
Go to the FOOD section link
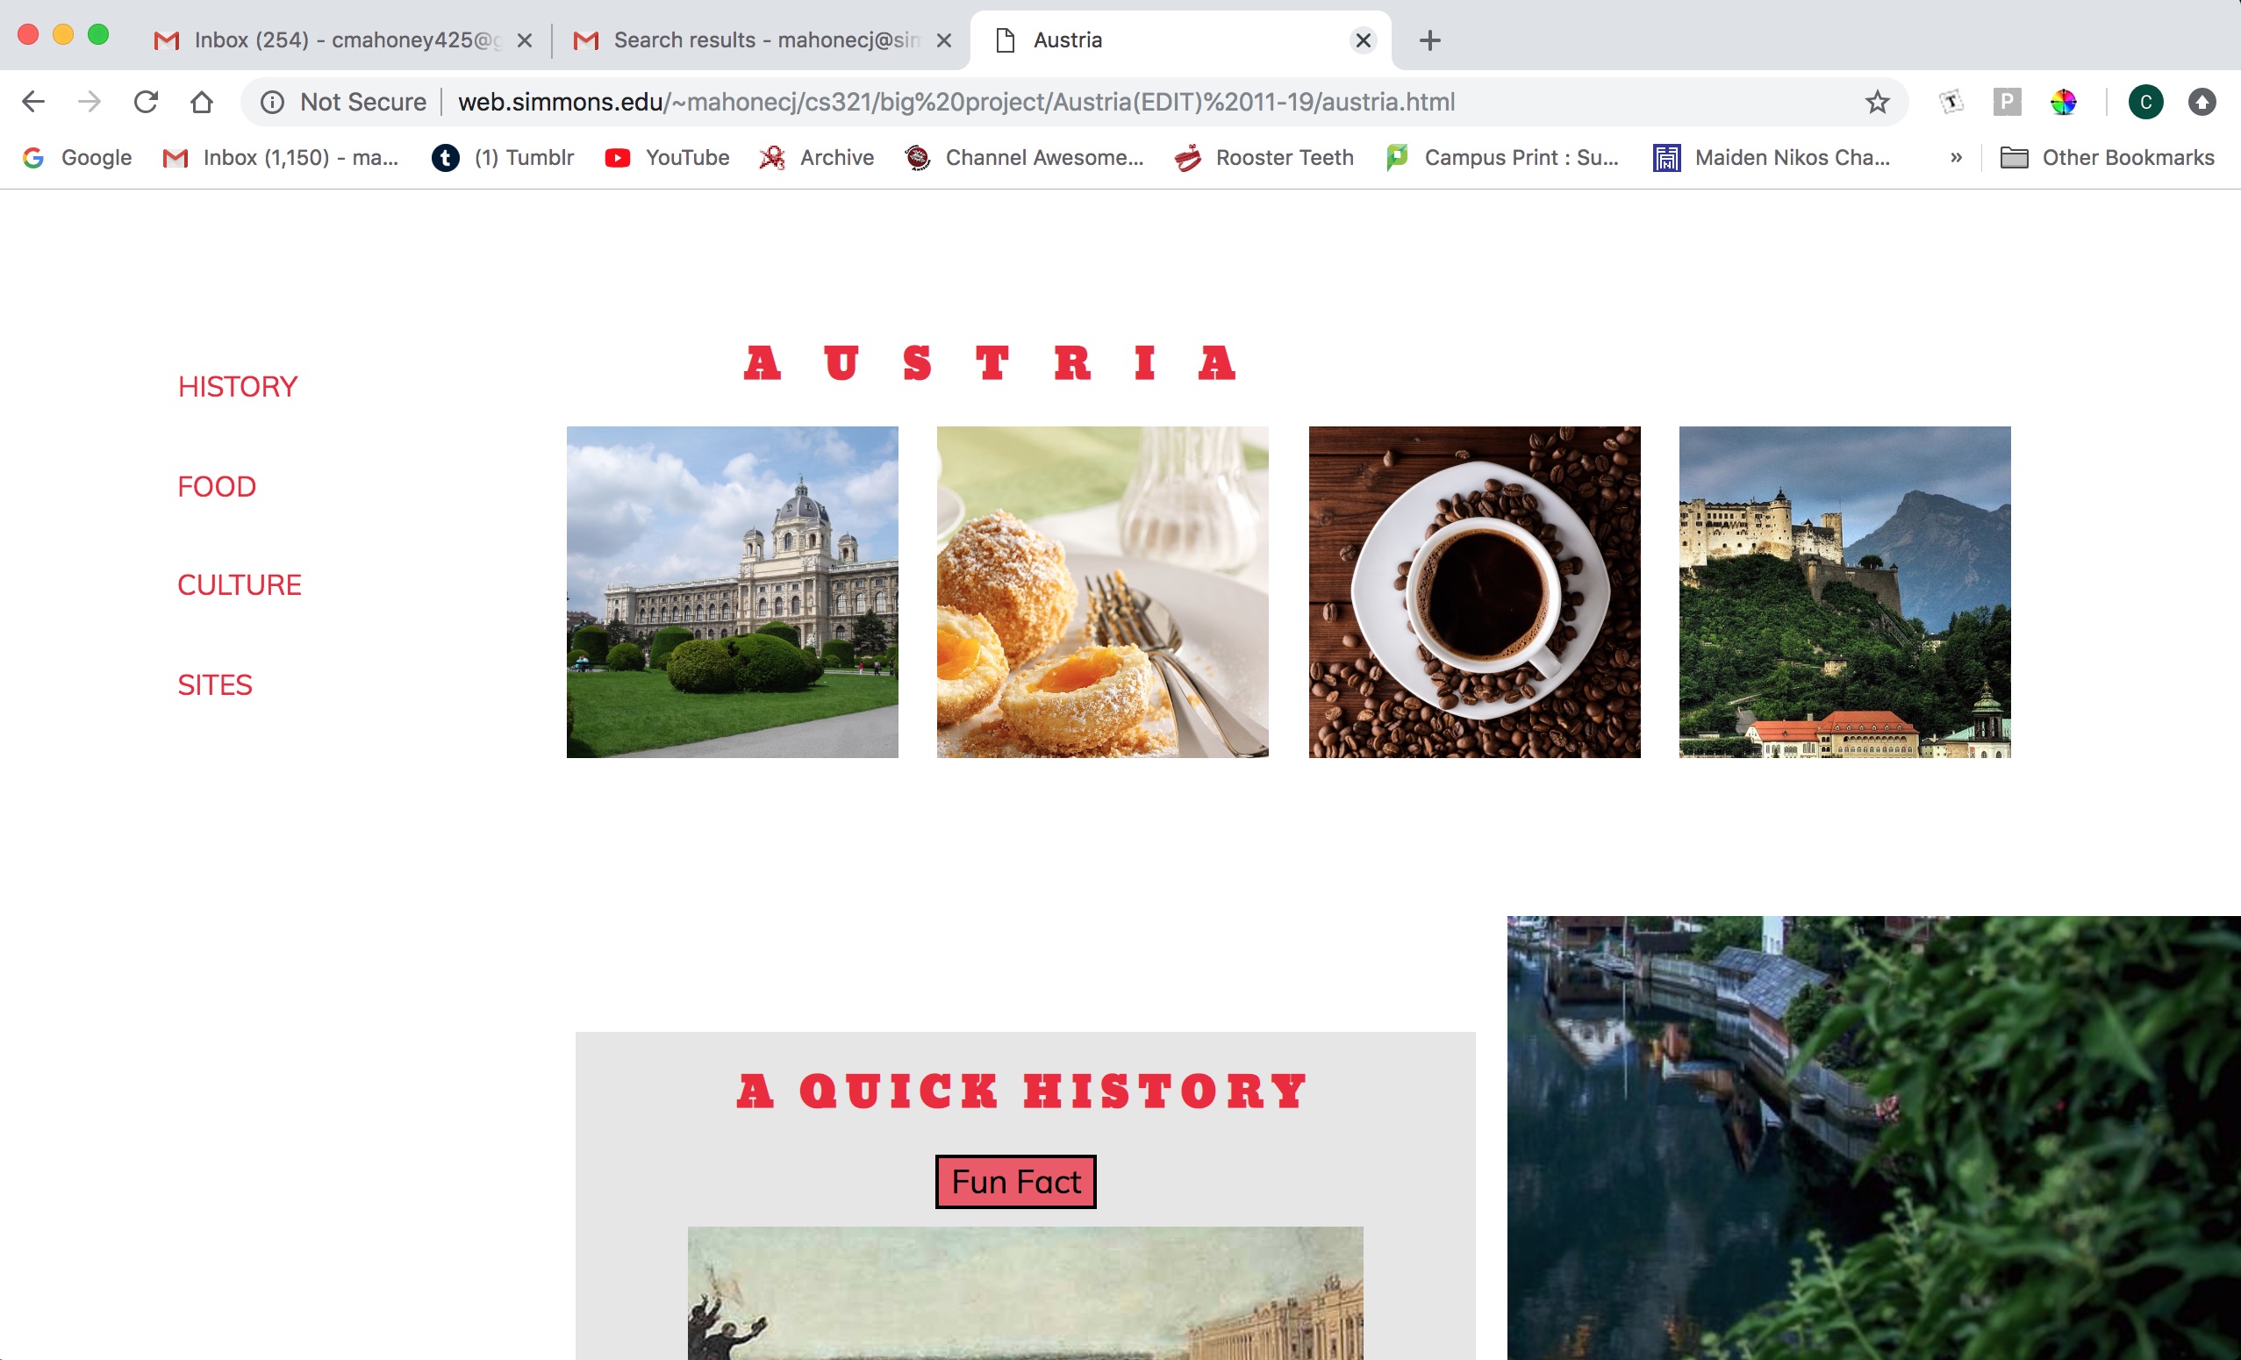click(x=217, y=487)
